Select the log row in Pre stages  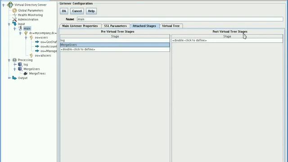[x=115, y=40]
